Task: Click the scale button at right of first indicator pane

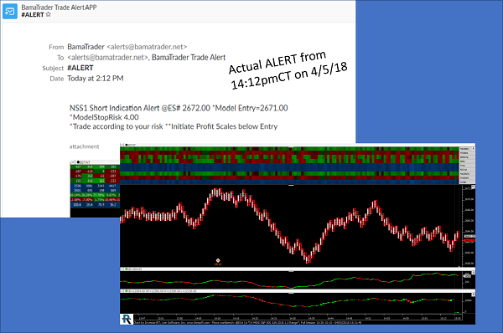Action: coord(474,272)
